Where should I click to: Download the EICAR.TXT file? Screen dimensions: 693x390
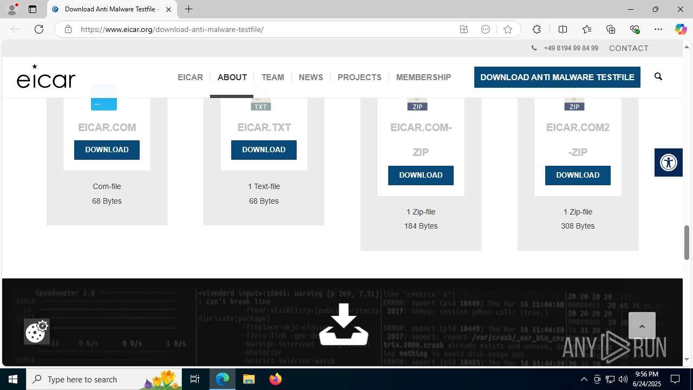click(x=264, y=150)
